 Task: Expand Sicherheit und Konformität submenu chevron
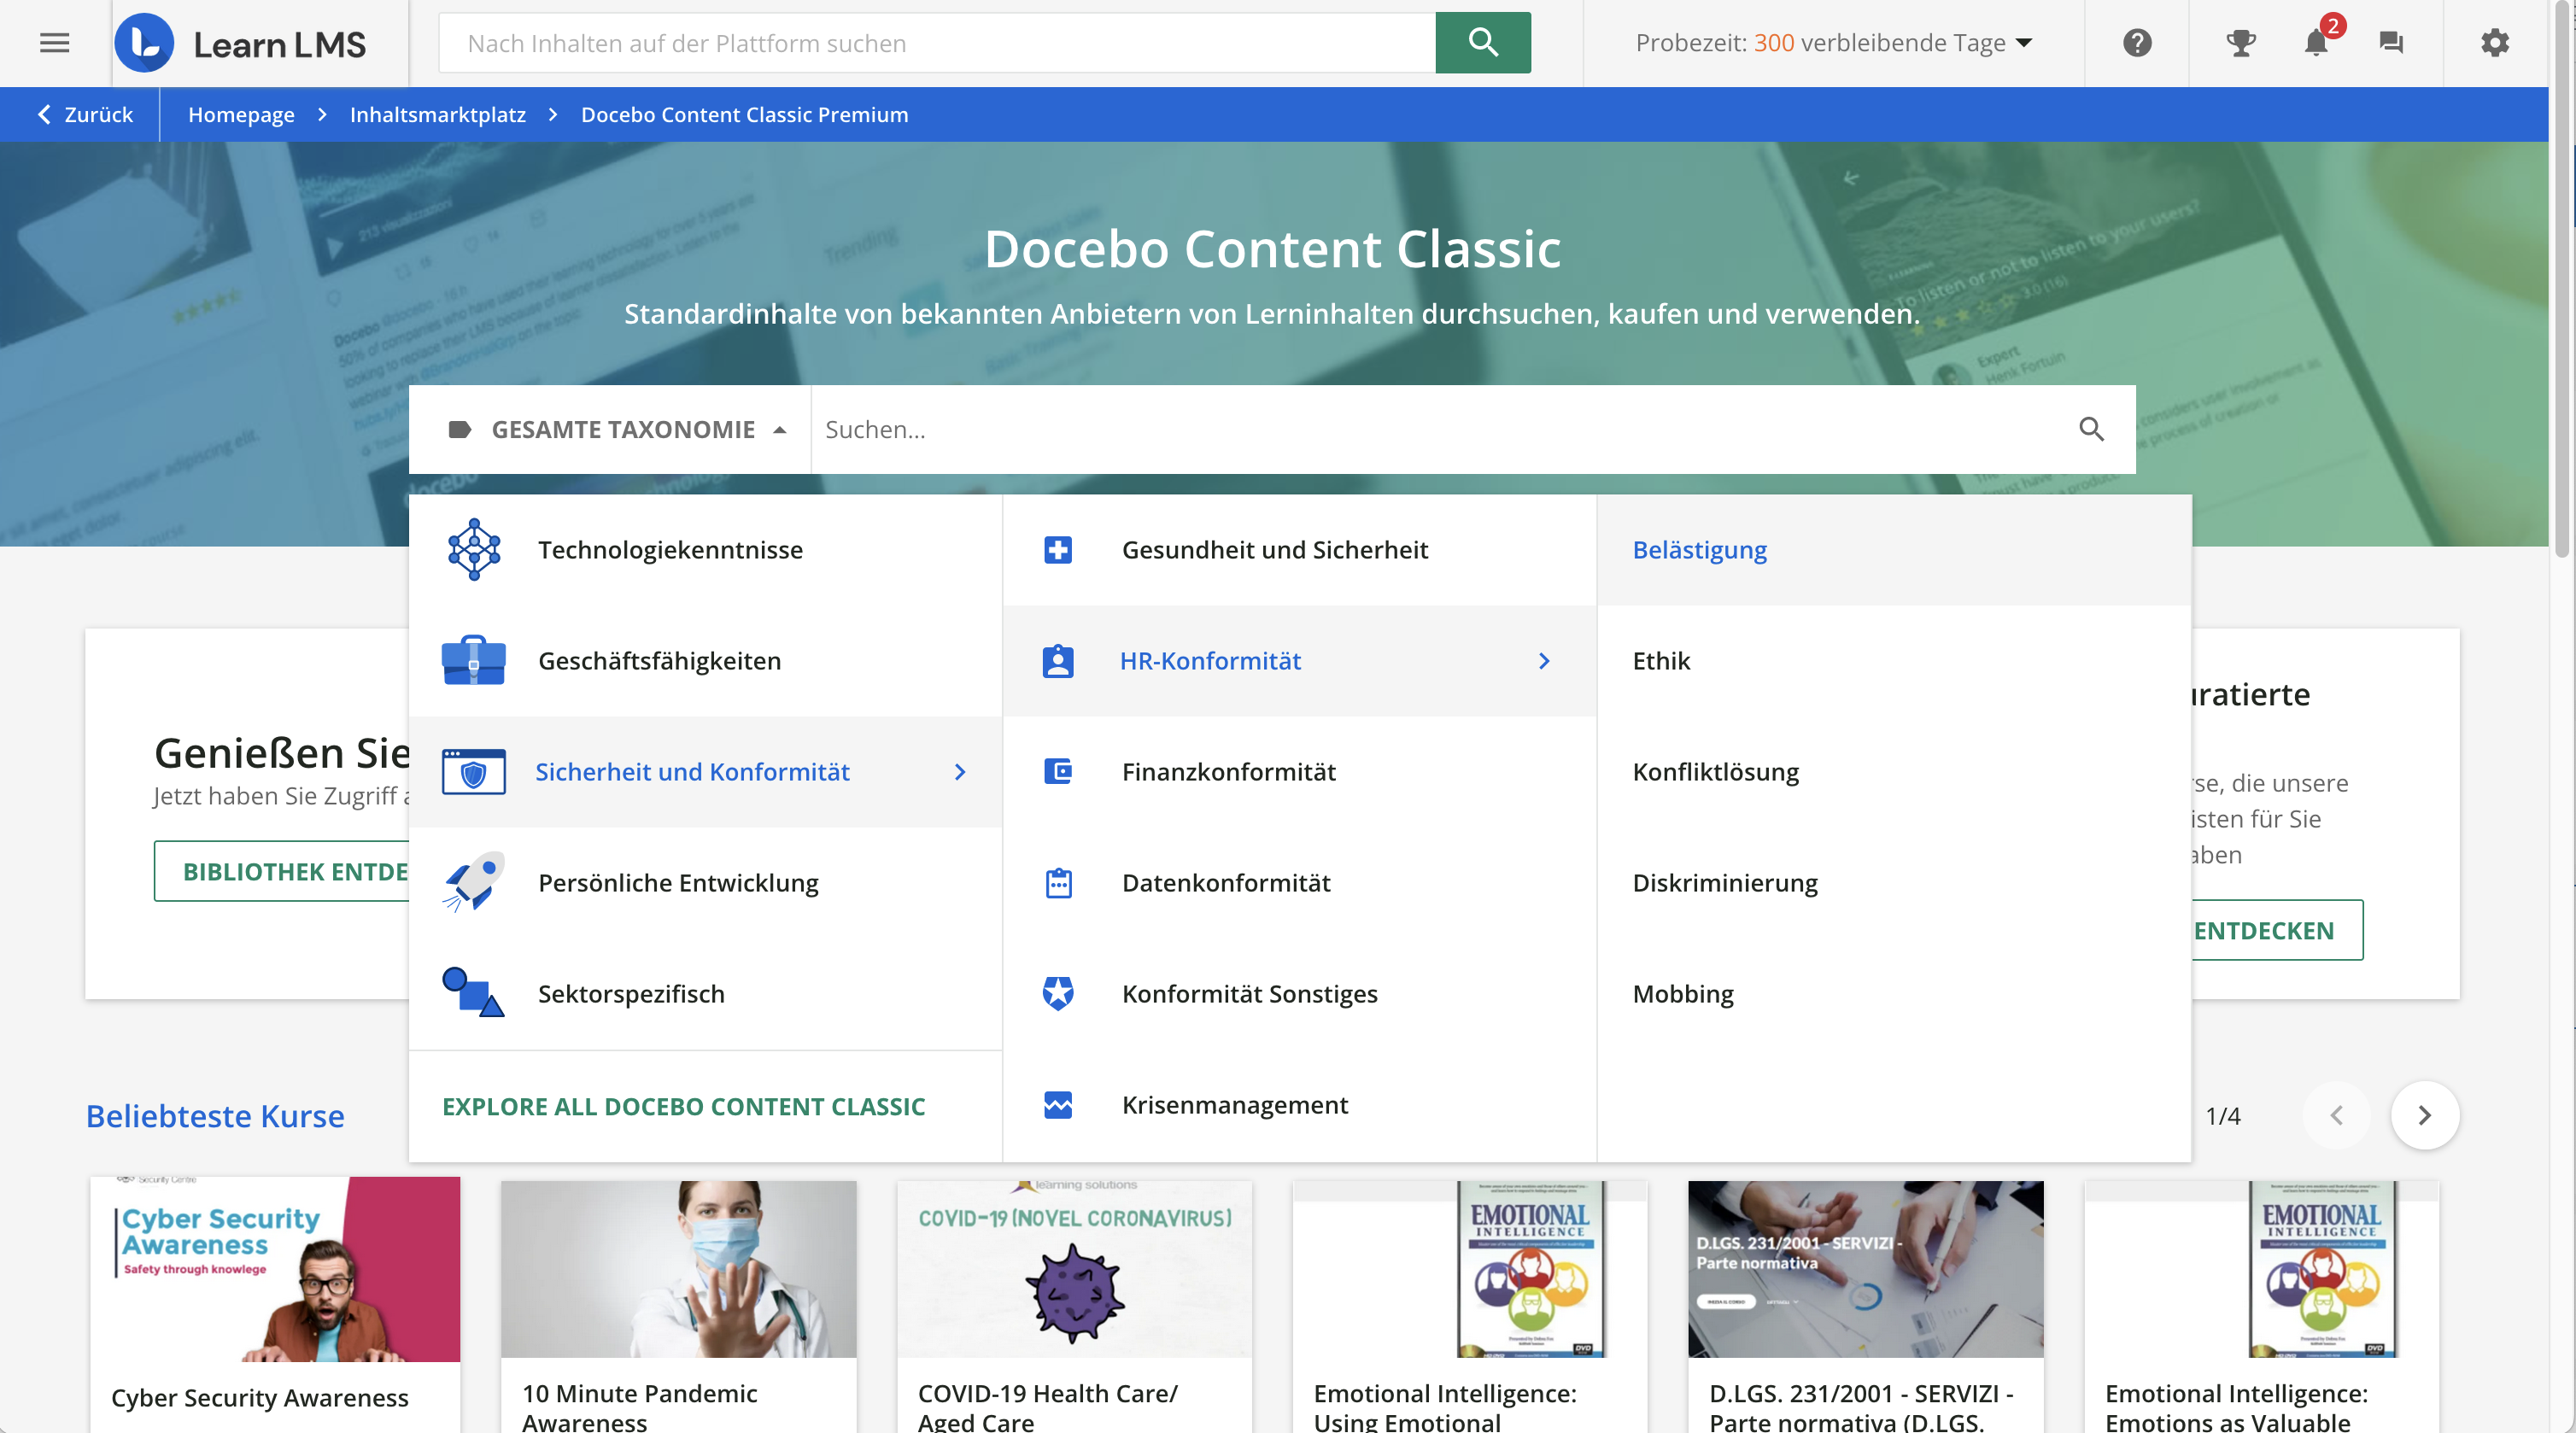[960, 772]
